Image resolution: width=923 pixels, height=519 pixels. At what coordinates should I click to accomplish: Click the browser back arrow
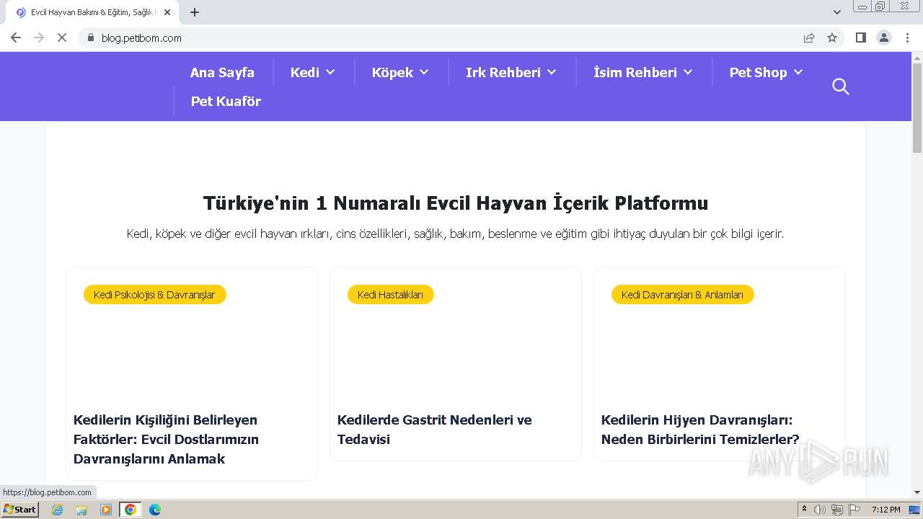(16, 37)
